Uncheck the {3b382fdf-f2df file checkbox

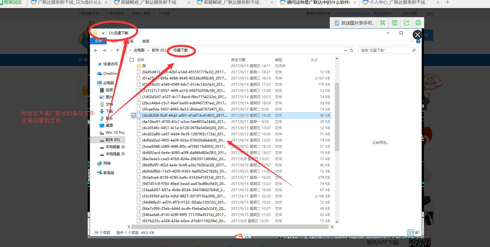pos(134,116)
